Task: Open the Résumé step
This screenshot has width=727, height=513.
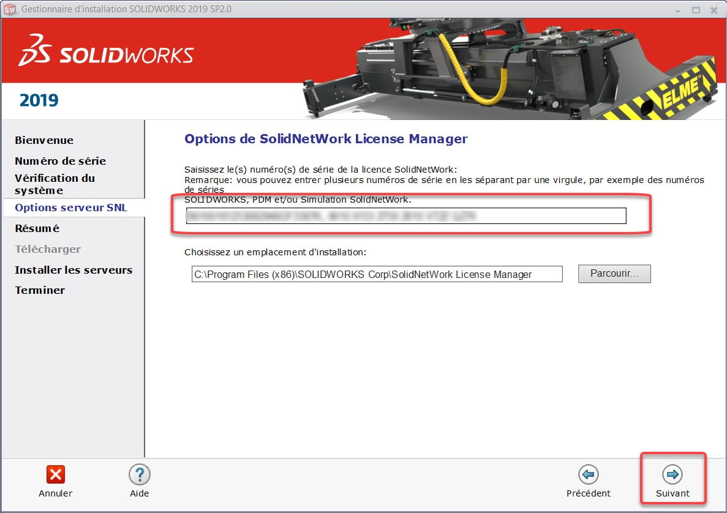Action: coord(37,228)
